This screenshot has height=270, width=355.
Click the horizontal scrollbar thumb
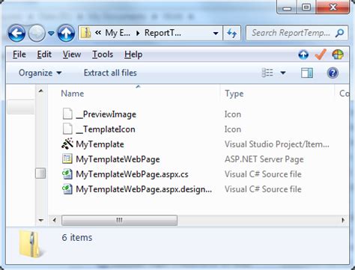(119, 221)
